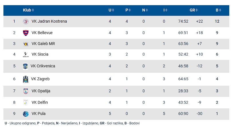The width and height of the screenshot is (231, 127).
Task: Sort standings by U (played) column
Action: [x=111, y=10]
